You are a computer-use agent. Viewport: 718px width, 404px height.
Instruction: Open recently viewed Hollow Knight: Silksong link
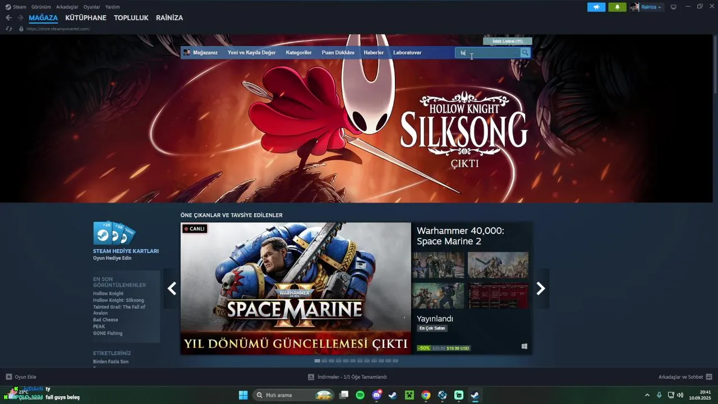pyautogui.click(x=118, y=300)
